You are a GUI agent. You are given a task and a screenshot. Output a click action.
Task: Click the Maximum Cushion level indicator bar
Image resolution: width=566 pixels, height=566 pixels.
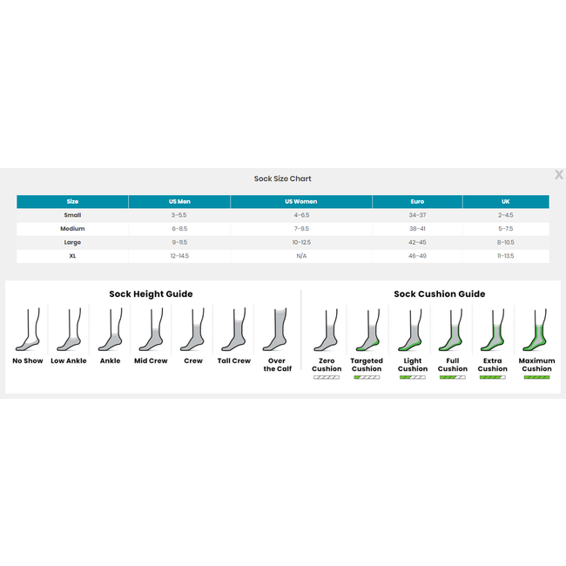[x=536, y=378]
